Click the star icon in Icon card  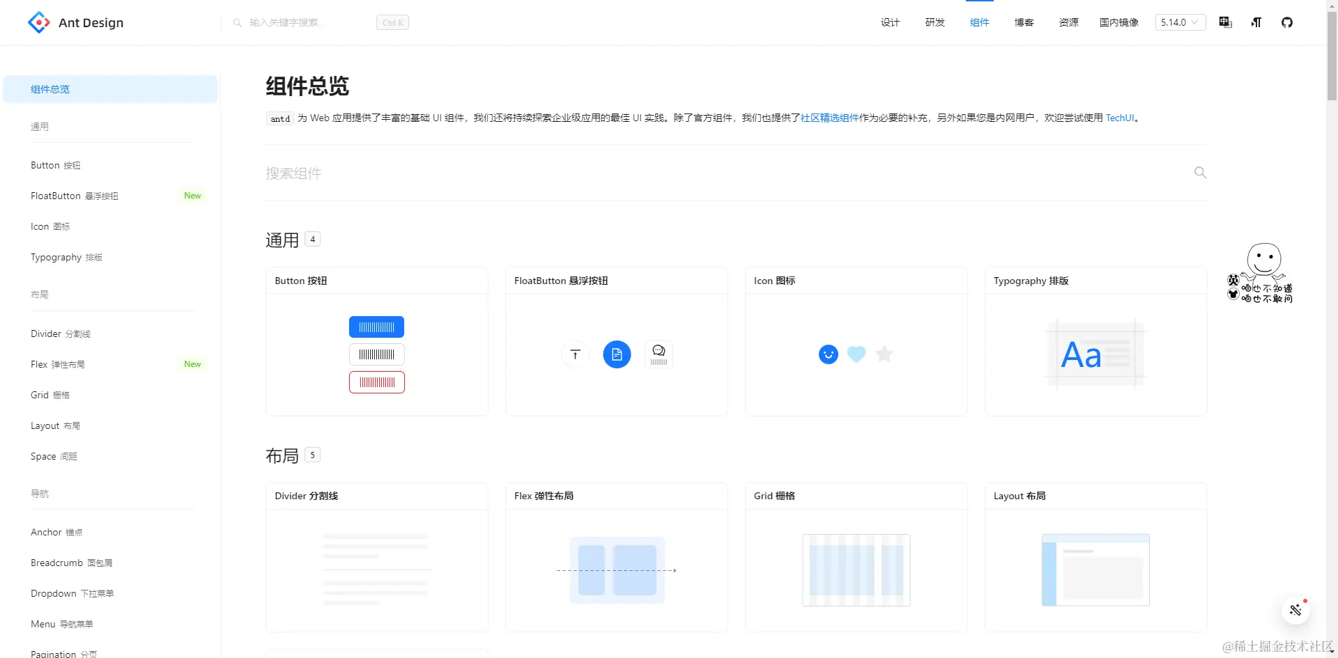pos(884,354)
